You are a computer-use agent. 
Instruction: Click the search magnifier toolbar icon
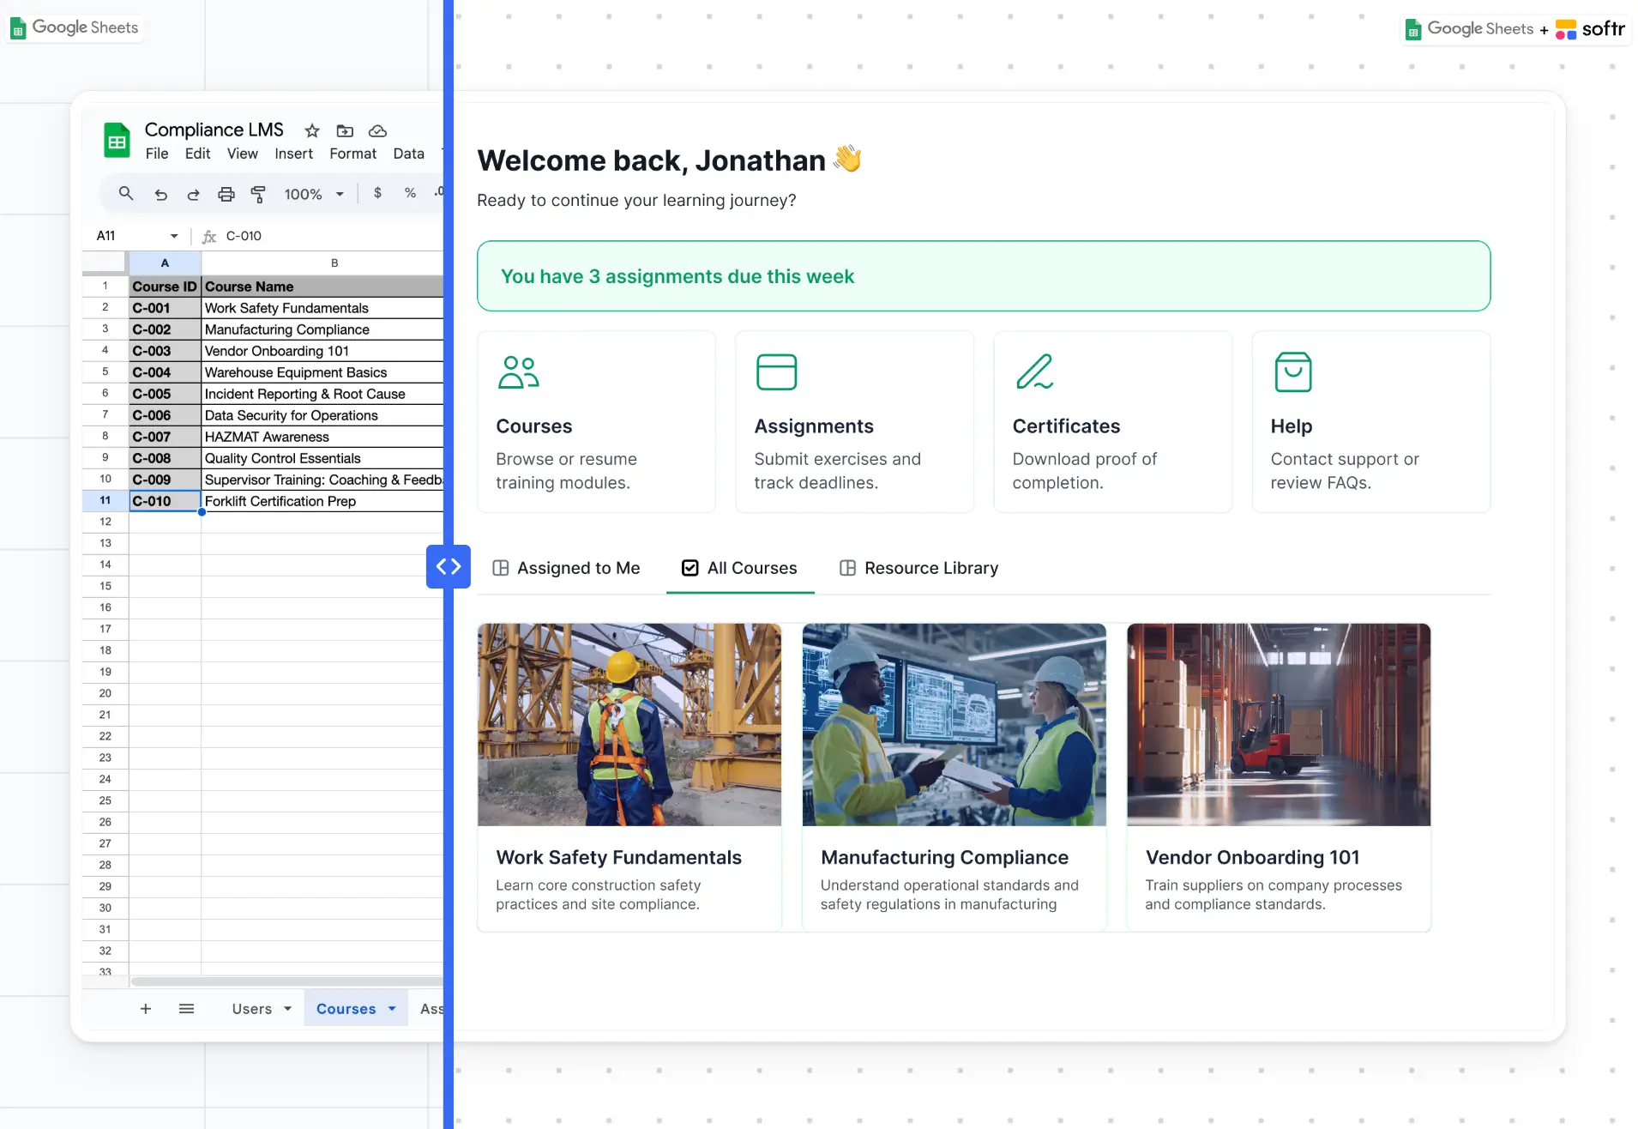point(126,194)
